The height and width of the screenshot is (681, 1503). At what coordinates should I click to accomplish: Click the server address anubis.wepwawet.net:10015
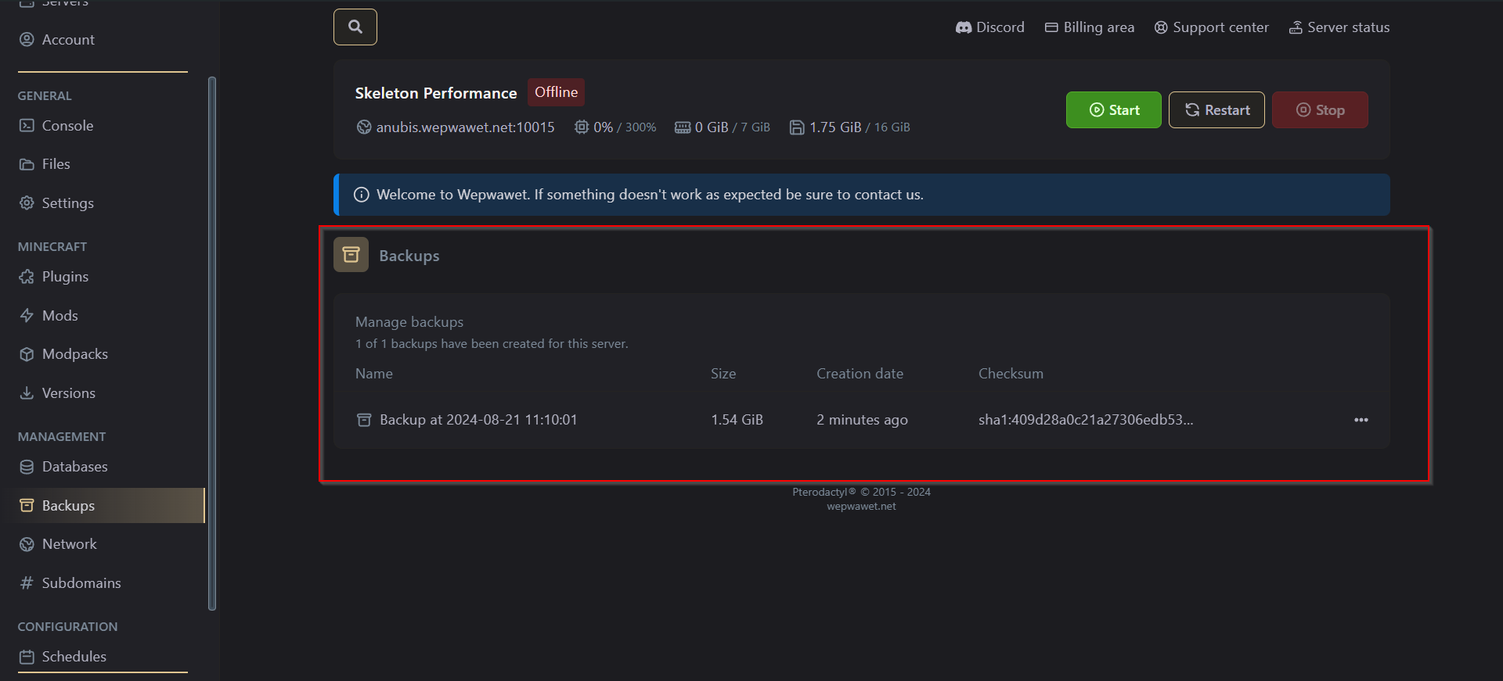(x=465, y=127)
